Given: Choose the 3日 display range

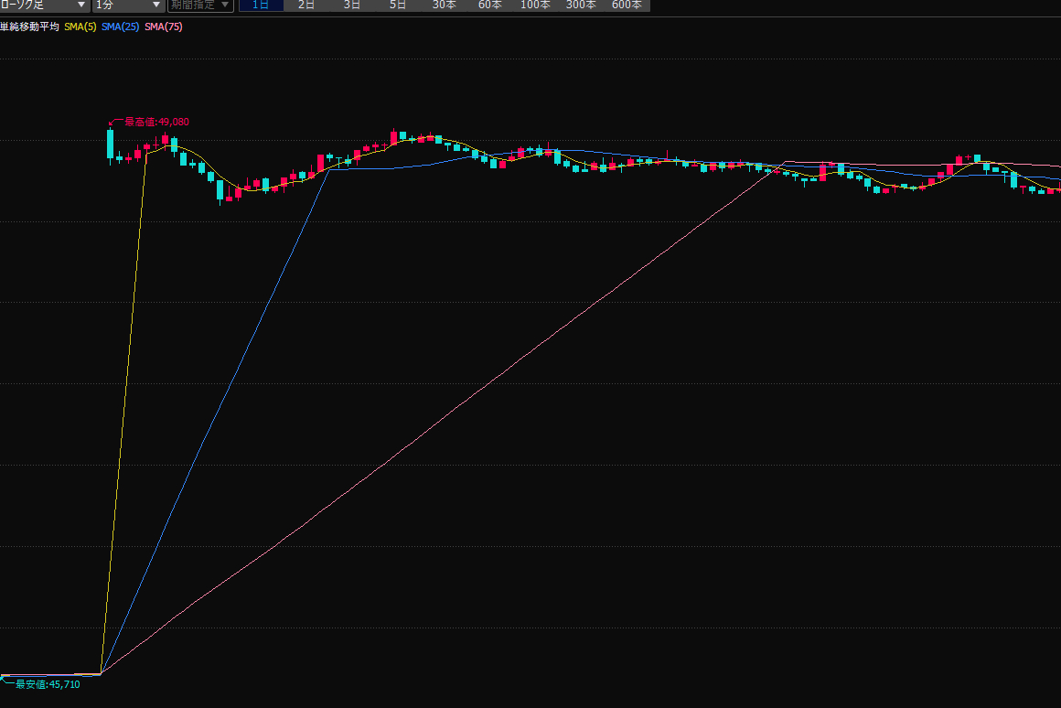Looking at the screenshot, I should pos(352,5).
